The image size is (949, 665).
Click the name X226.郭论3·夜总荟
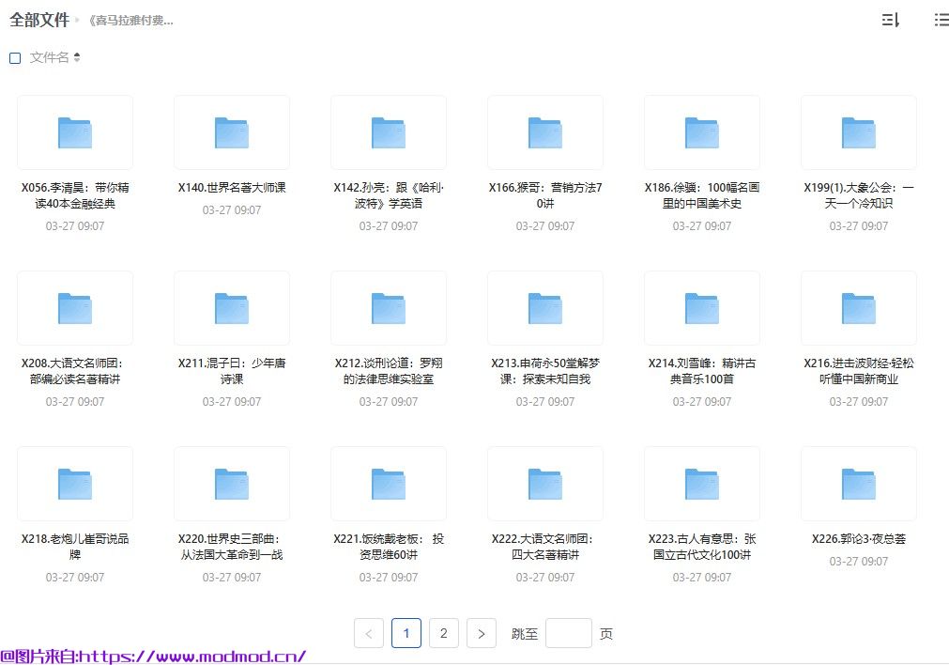(859, 539)
